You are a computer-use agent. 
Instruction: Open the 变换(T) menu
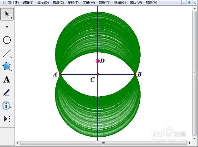click(x=73, y=2)
